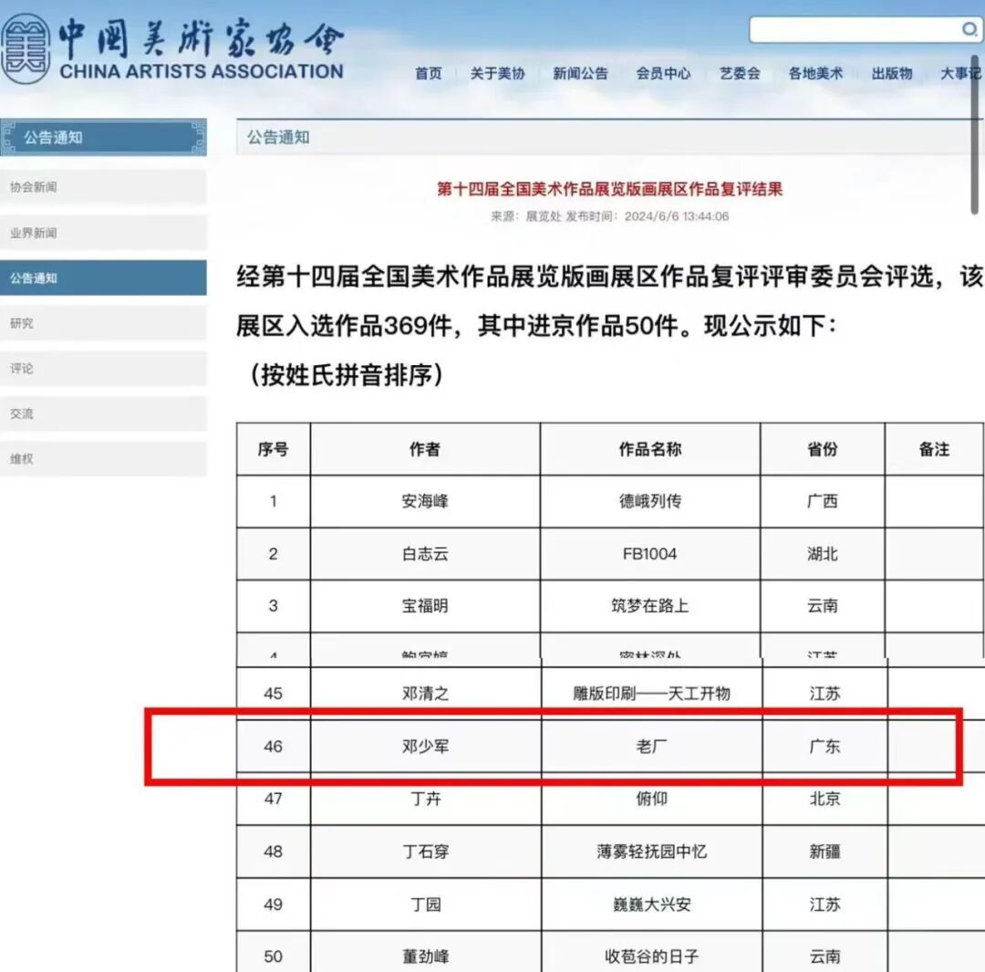Open the 首页 home menu item

pyautogui.click(x=428, y=75)
